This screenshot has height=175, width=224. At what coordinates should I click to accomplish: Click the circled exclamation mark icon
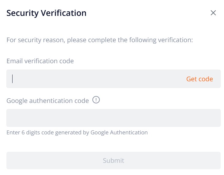[x=96, y=100]
